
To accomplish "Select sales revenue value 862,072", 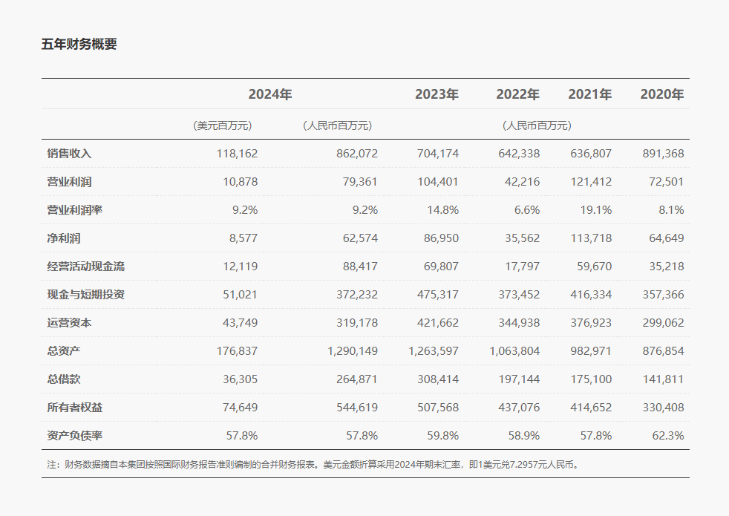I will 357,154.
